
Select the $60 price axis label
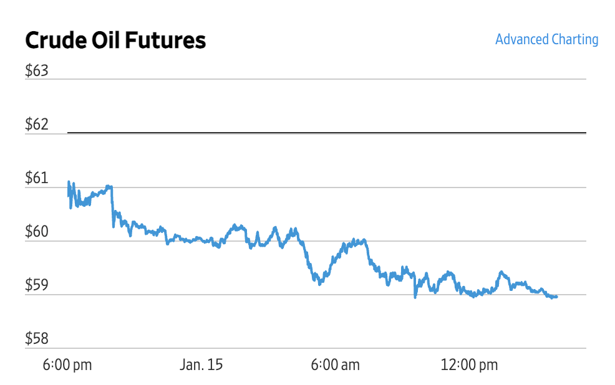(37, 232)
